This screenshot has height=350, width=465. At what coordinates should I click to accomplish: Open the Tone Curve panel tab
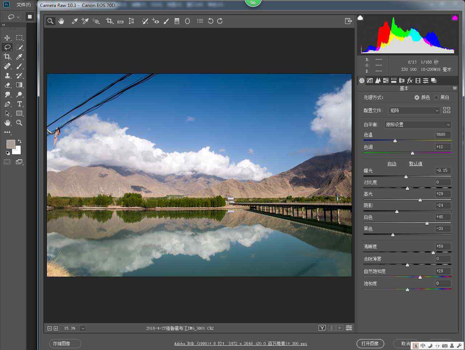coord(370,81)
